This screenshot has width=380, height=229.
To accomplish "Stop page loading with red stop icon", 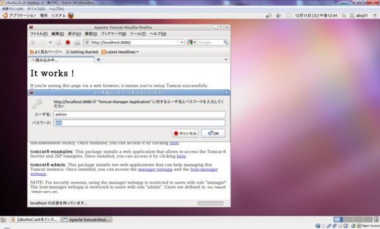I will point(68,42).
